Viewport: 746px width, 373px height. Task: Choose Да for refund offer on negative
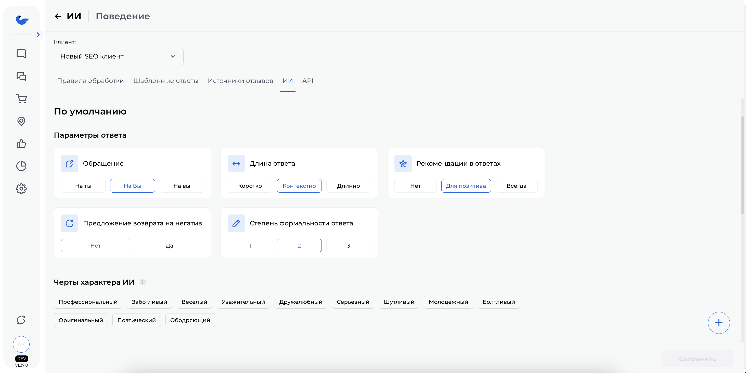pos(169,246)
